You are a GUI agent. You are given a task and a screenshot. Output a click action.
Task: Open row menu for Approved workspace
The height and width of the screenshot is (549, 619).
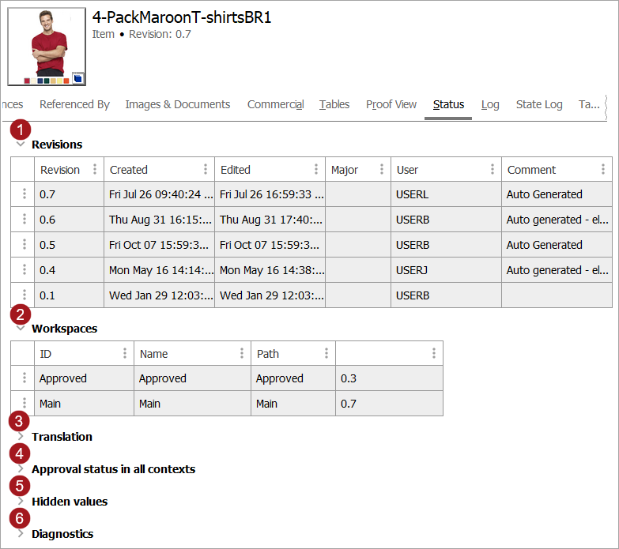point(24,378)
